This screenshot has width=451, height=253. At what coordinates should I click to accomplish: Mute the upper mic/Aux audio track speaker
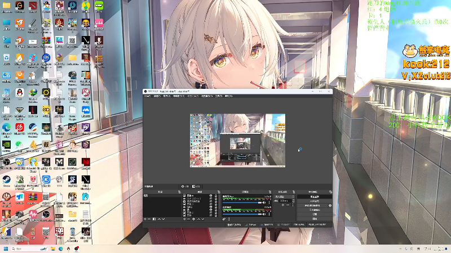coord(264,202)
